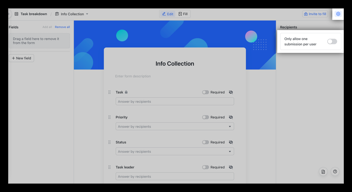
Task: Open the Priority answer dropdown
Action: click(175, 126)
